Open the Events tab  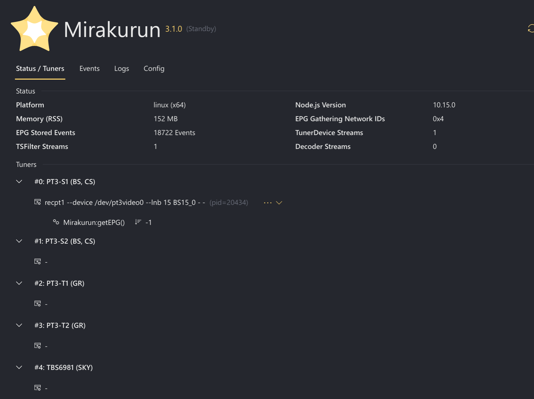pyautogui.click(x=89, y=68)
